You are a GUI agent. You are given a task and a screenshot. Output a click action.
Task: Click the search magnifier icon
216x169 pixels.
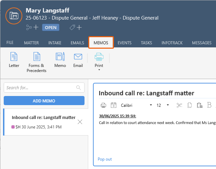(78, 88)
